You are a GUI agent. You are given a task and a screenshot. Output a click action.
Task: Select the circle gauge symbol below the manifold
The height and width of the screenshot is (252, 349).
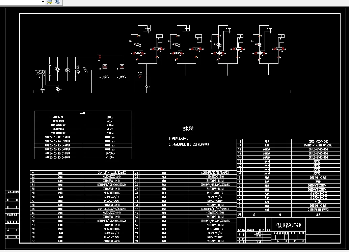[x=147, y=86]
